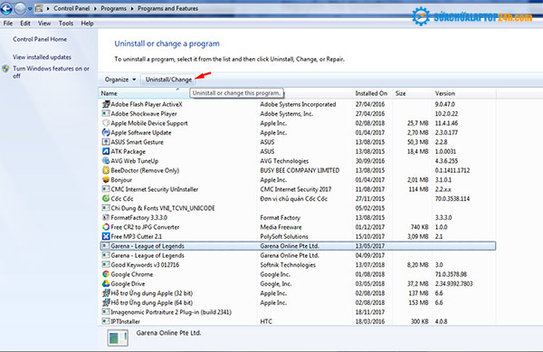The width and height of the screenshot is (543, 352).
Task: Expand arrow after Control Panel breadcrumb
Action: 95,9
